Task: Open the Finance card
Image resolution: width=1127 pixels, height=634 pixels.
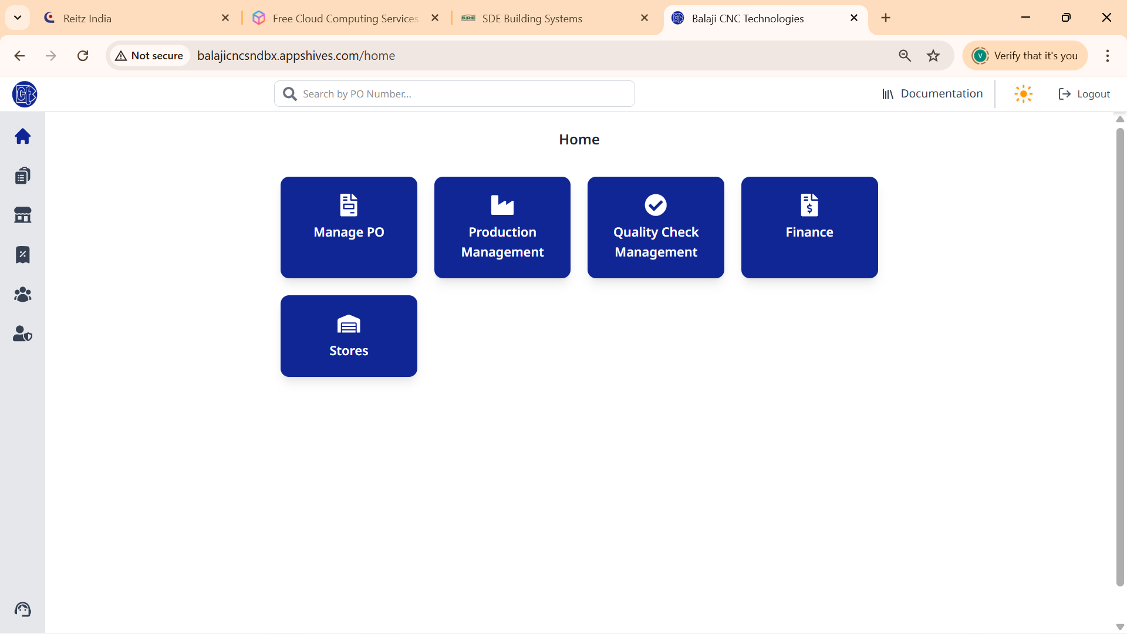Action: pyautogui.click(x=809, y=227)
